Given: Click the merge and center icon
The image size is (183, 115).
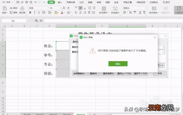Looking at the screenshot, I should [104, 9].
